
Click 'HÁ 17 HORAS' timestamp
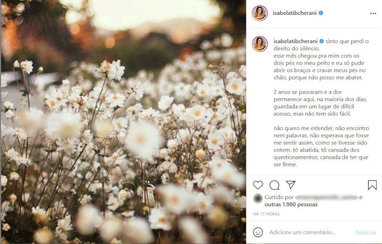[x=266, y=214]
